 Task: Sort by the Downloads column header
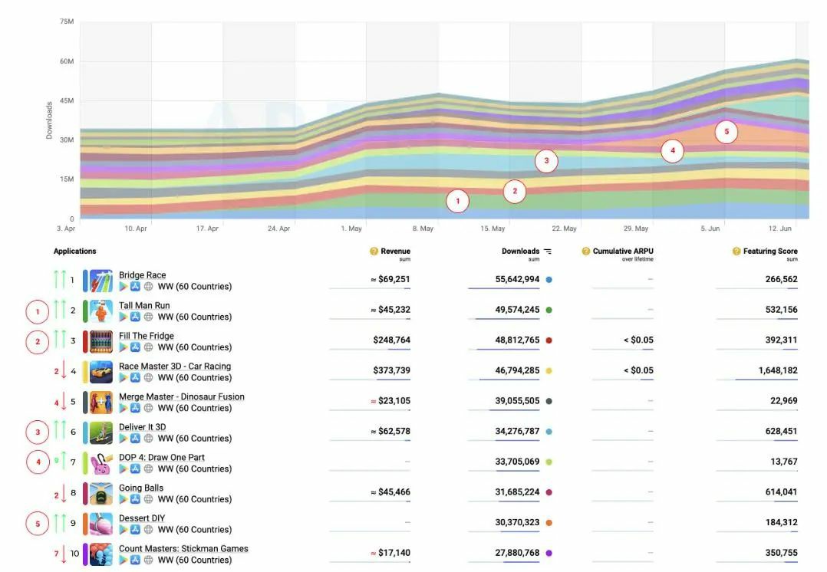click(x=521, y=251)
